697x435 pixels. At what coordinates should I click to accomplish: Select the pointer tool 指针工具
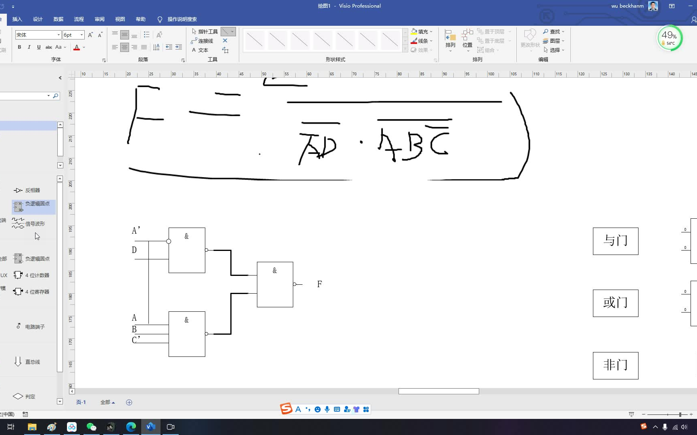[205, 31]
